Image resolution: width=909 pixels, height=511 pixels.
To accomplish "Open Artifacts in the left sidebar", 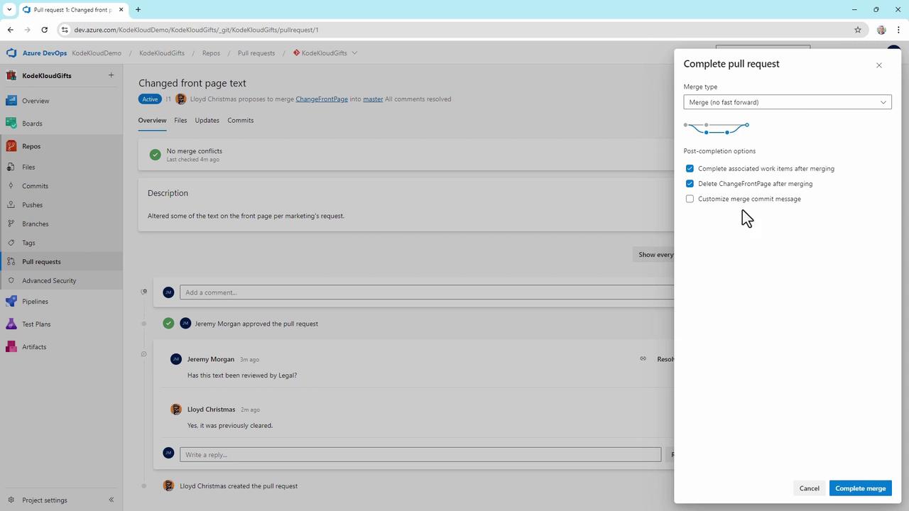I will click(34, 347).
